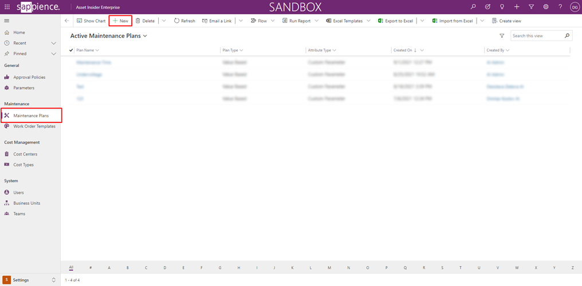
Task: Open the view filter funnel beside search box
Action: (x=502, y=35)
